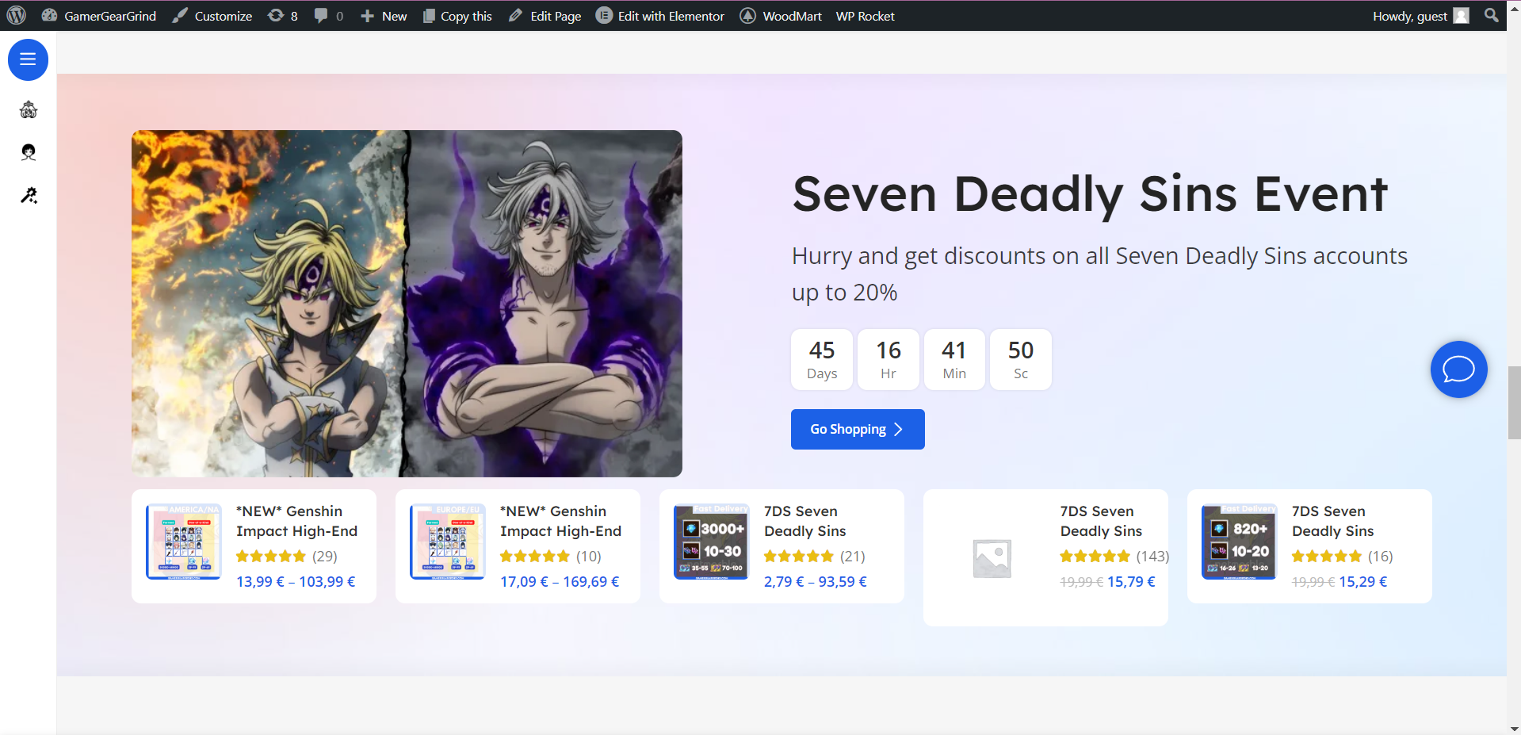This screenshot has width=1521, height=735.
Task: Click the price 2,79 € – 93,59 €
Action: [816, 582]
